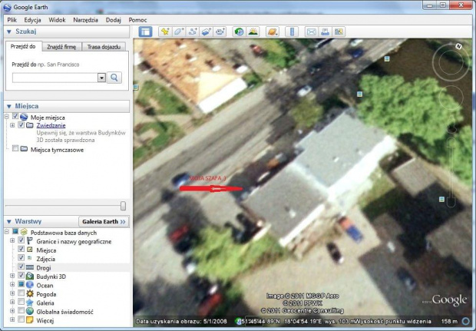Add a path with the toolbar tool
The image size is (476, 331).
(x=193, y=31)
